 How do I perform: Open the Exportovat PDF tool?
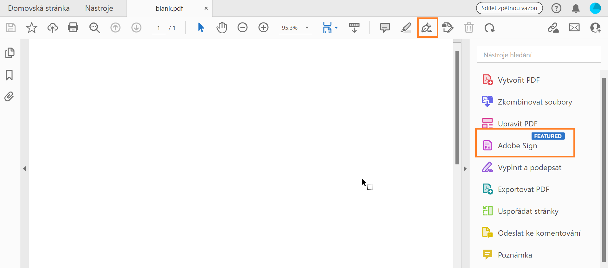(x=516, y=189)
